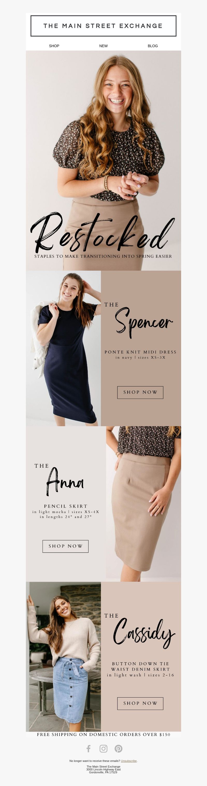Open the Facebook icon in footer

click(x=88, y=748)
